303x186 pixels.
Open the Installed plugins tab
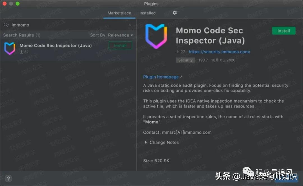pos(148,13)
